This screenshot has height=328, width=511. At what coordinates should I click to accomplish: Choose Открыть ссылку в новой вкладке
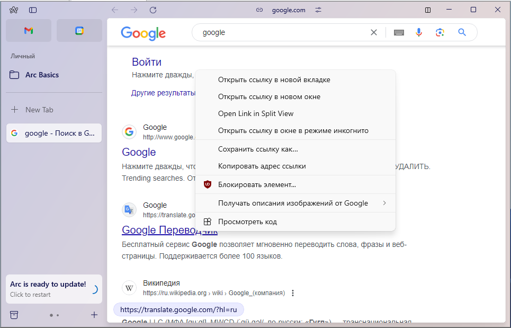(295, 80)
